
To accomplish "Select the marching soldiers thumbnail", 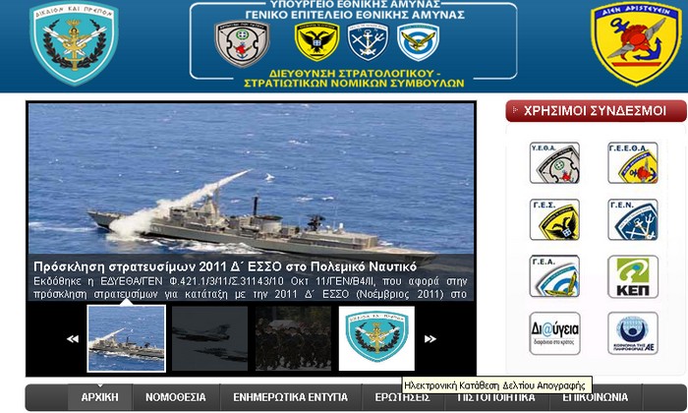I will [293, 338].
